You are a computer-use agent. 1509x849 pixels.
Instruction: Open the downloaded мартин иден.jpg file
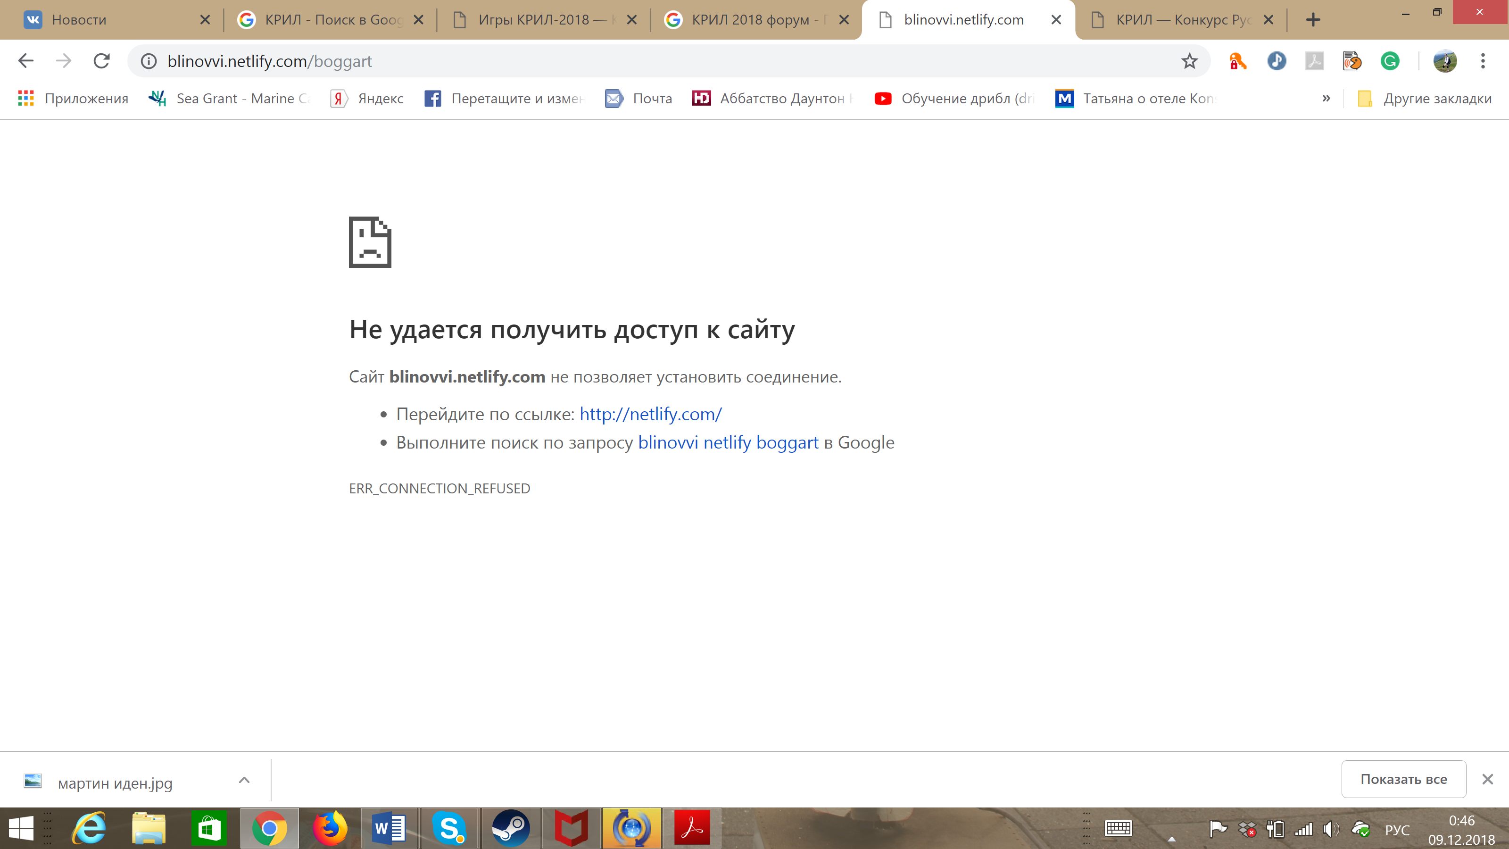tap(115, 783)
